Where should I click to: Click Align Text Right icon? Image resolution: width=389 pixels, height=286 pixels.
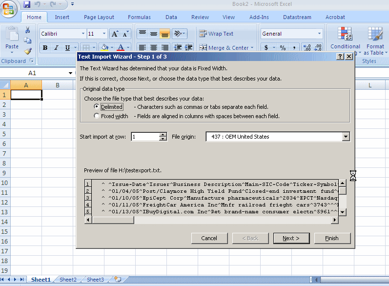165,48
